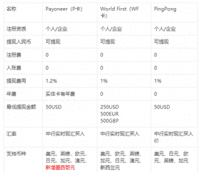The height and width of the screenshot is (173, 203).
Task: Click the '最低提现金额' row label
Action: click(21, 107)
